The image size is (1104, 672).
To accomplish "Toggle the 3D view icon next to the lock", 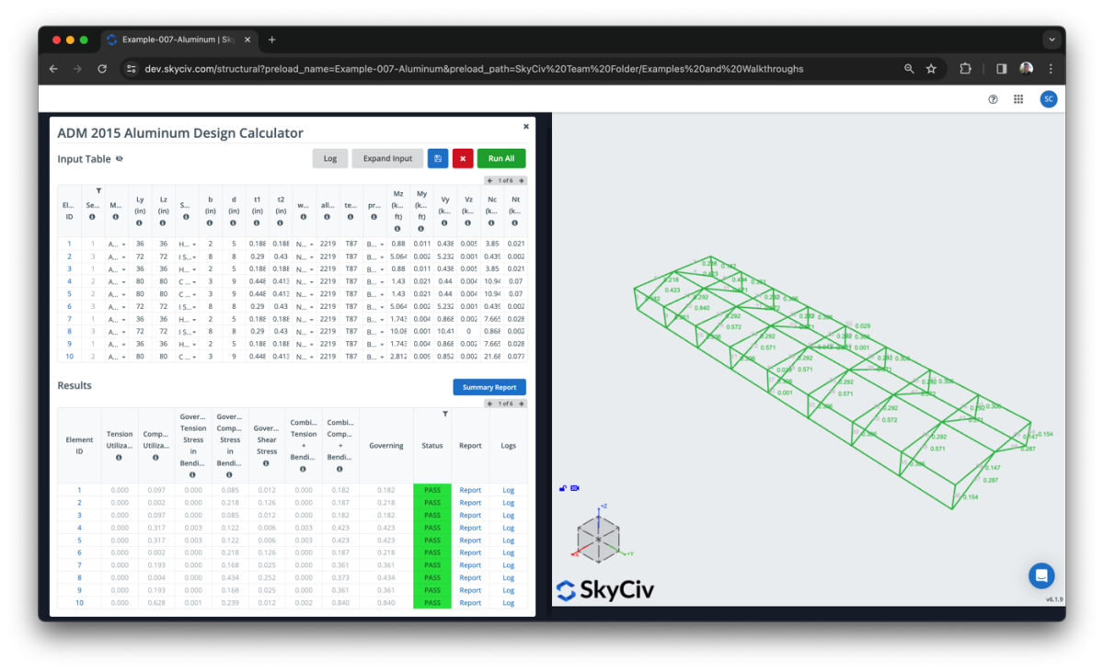I will (574, 488).
